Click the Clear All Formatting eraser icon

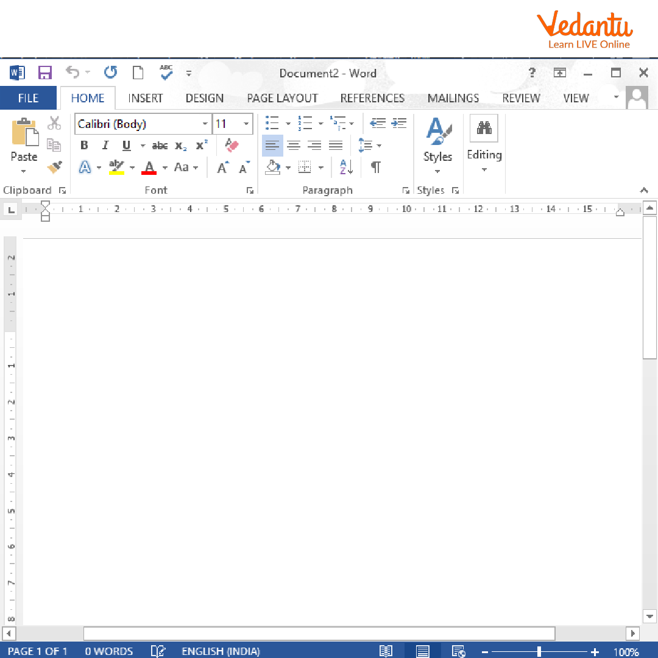(x=232, y=145)
